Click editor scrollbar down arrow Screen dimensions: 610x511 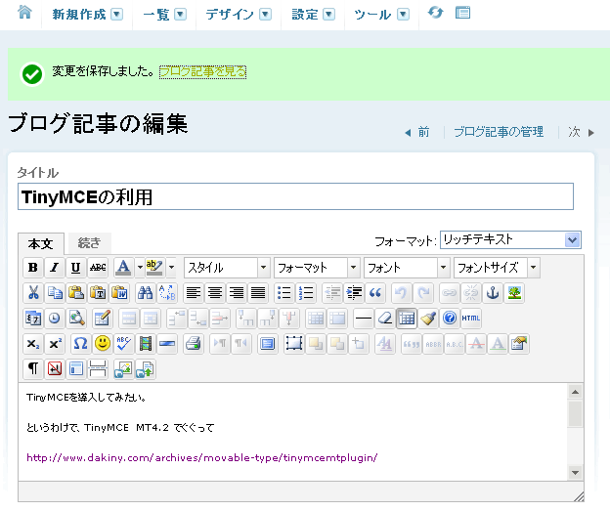[576, 473]
